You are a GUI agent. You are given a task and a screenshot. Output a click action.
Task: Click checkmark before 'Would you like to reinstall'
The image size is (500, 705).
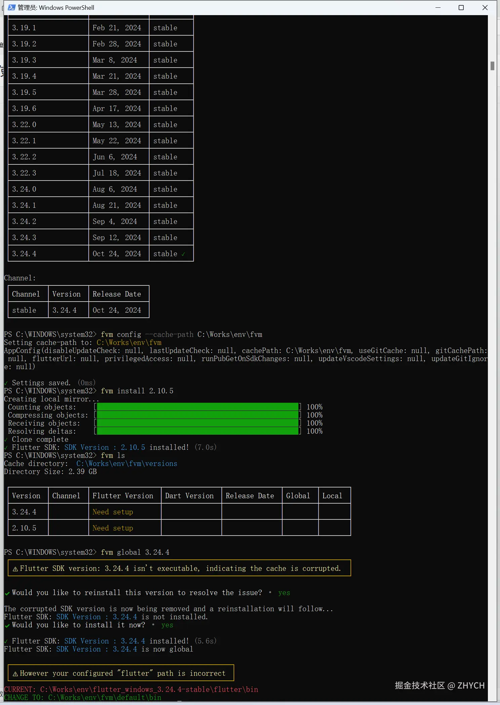click(x=7, y=593)
